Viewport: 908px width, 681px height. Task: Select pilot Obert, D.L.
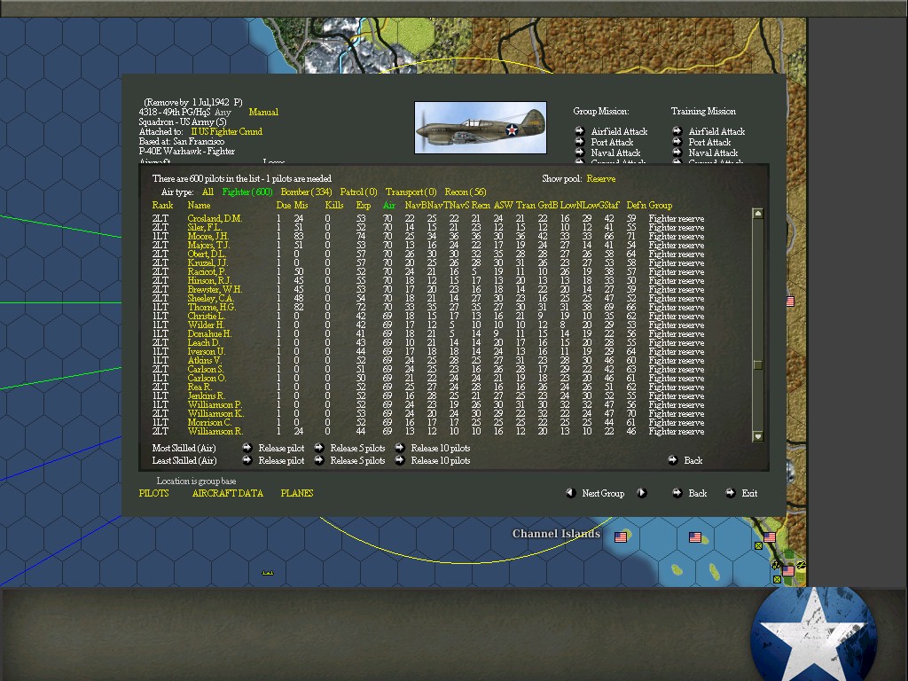207,254
